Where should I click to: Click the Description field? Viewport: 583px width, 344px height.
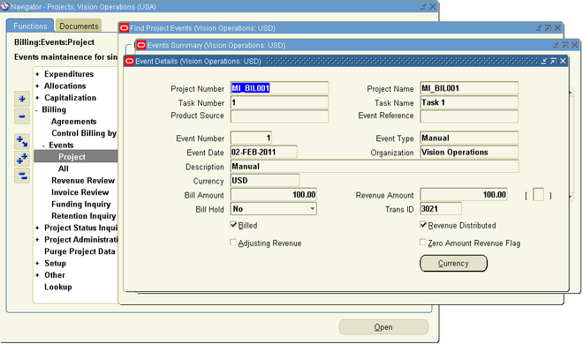[375, 166]
